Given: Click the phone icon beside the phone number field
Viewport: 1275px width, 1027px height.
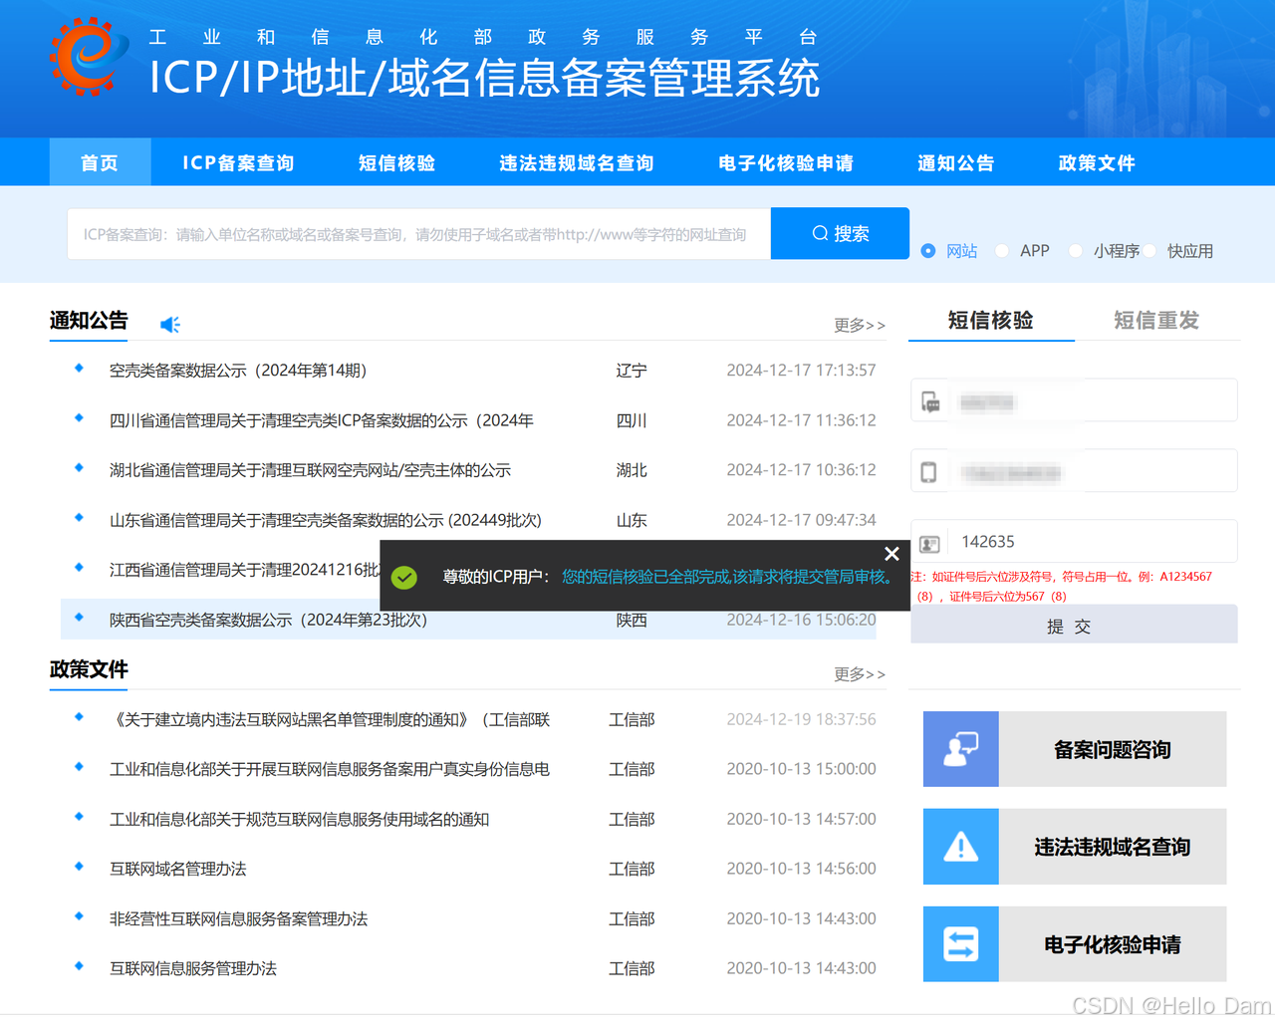Looking at the screenshot, I should coord(929,469).
